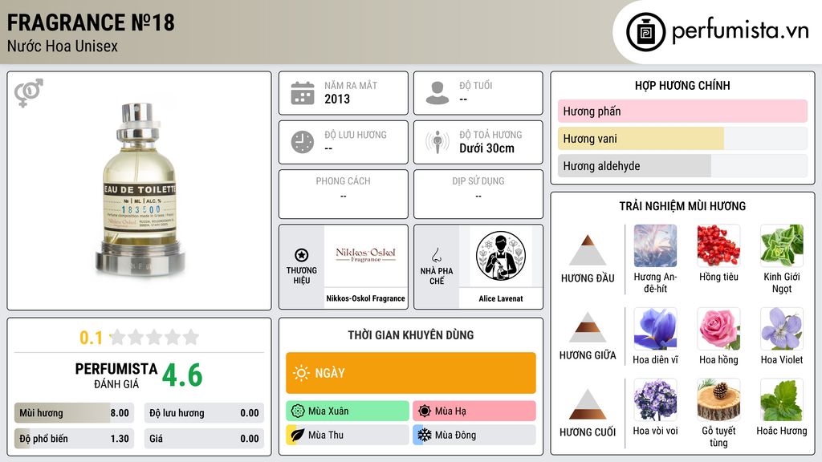822x462 pixels.
Task: Open the Hoắc Hương note image
Action: click(782, 399)
